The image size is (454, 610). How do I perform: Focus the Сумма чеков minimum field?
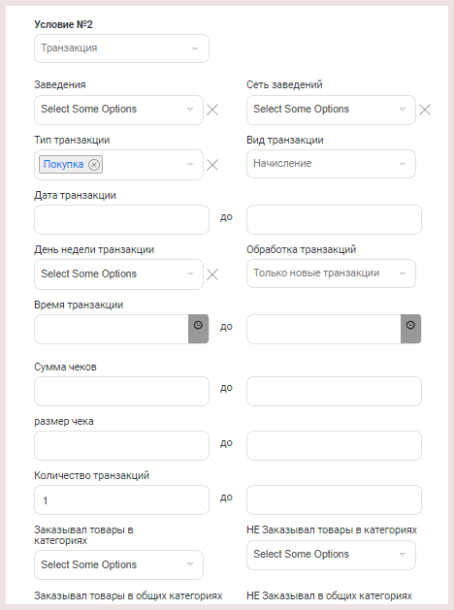pyautogui.click(x=121, y=391)
